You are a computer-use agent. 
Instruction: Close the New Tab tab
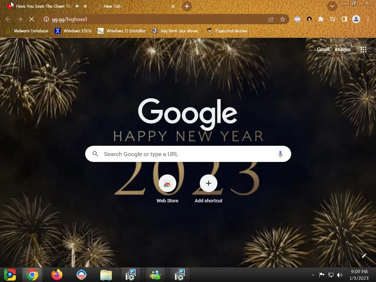pyautogui.click(x=173, y=6)
